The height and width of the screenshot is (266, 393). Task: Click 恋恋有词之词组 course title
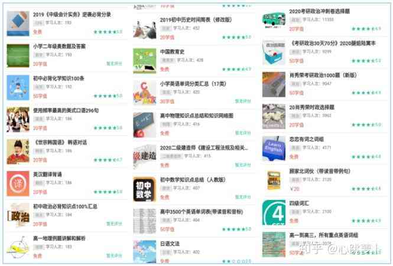(x=306, y=139)
